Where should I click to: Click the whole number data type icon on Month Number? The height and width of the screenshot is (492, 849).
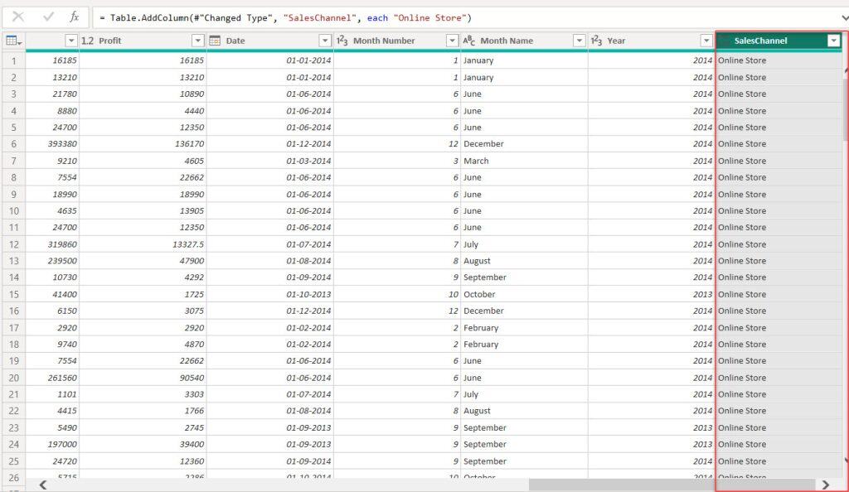click(341, 40)
